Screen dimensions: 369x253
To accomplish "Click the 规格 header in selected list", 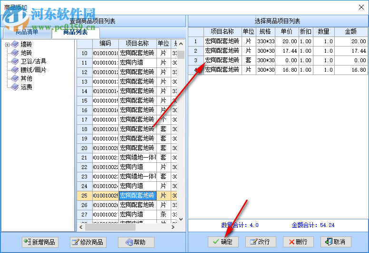I will [x=265, y=32].
